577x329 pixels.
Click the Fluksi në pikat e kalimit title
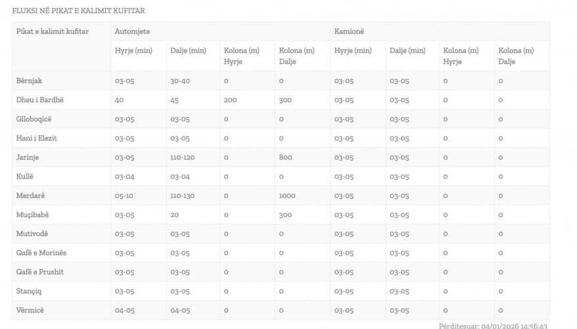coord(78,11)
